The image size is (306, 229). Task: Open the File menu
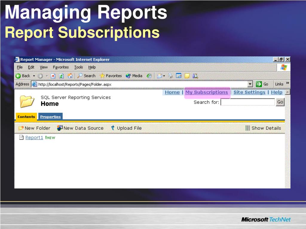tap(20, 67)
